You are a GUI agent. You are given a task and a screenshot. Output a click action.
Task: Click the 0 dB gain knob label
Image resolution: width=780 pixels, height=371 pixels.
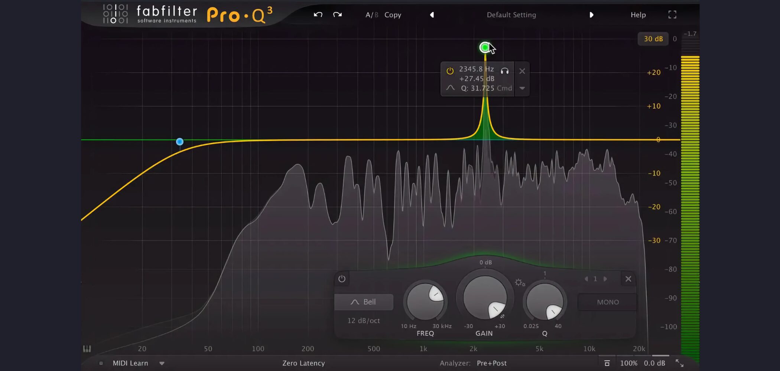(x=485, y=262)
